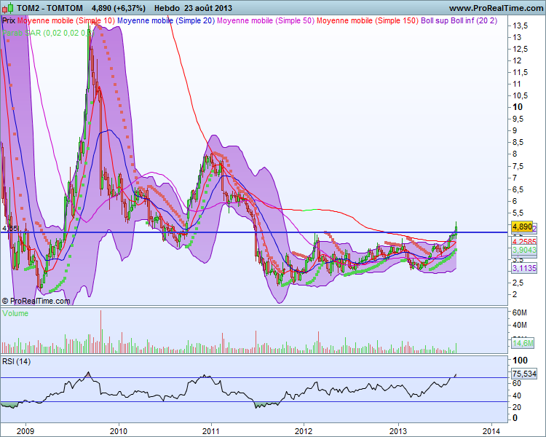Select the Volume panel label
This screenshot has height=437, width=546.
[x=15, y=313]
